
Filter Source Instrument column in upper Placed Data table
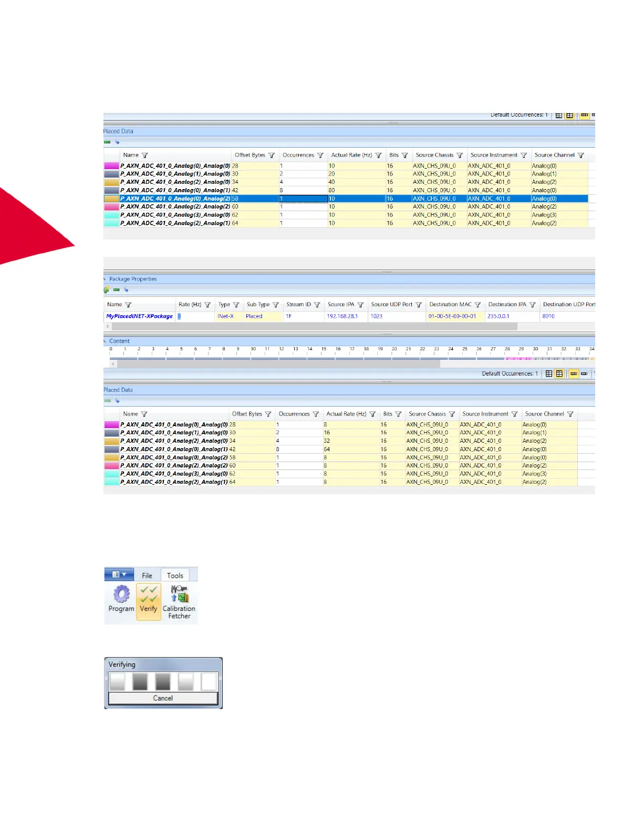(524, 155)
